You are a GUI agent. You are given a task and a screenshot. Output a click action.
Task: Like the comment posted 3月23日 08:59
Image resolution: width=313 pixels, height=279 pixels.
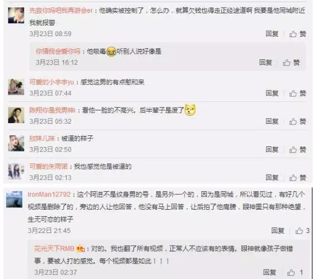297,34
